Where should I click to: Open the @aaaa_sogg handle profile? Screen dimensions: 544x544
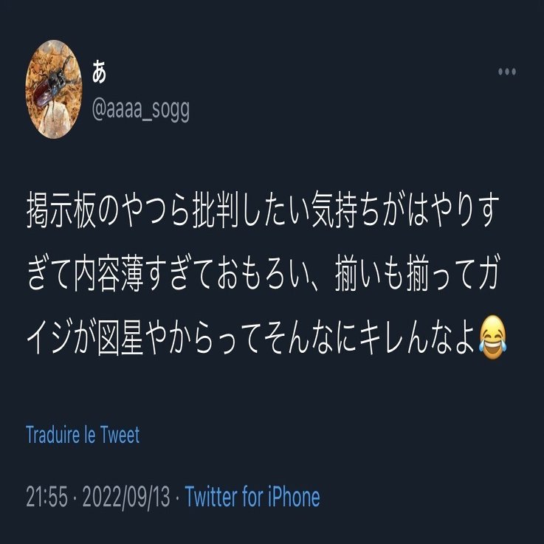pyautogui.click(x=141, y=110)
